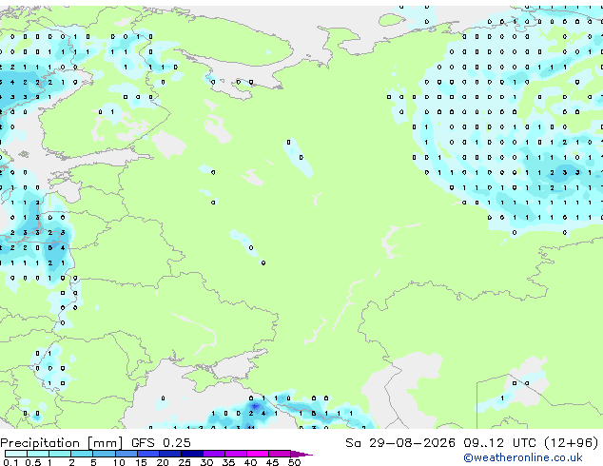Click the legend label '45'
The width and height of the screenshot is (603, 466).
(272, 462)
